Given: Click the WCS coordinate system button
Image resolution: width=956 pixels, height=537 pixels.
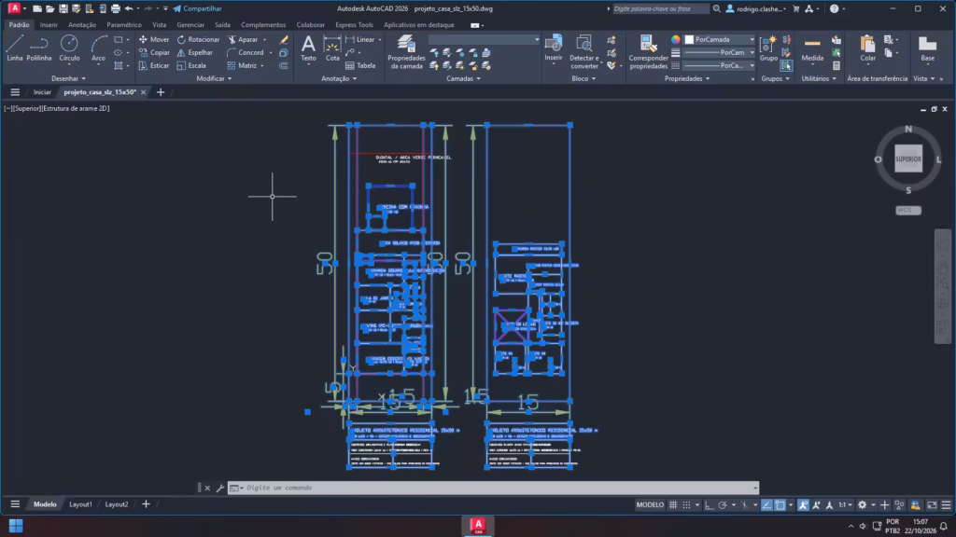Looking at the screenshot, I should (x=908, y=210).
